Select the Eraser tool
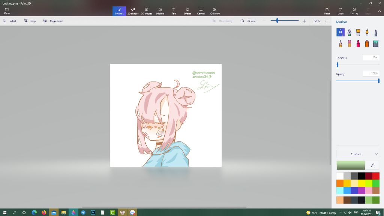 pos(349,44)
